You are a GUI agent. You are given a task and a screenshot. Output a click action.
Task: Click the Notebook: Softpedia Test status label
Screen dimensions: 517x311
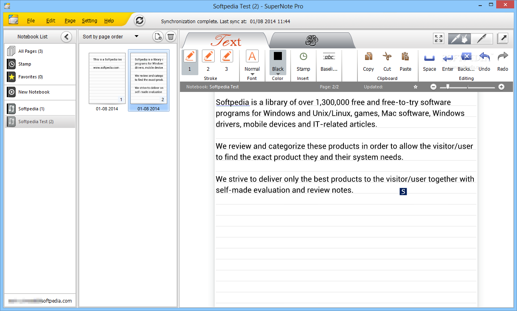point(212,87)
